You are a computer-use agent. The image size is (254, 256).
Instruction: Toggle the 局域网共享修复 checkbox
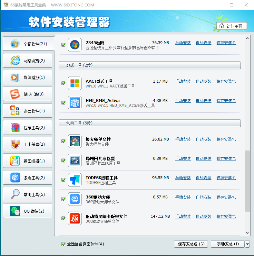click(x=63, y=160)
